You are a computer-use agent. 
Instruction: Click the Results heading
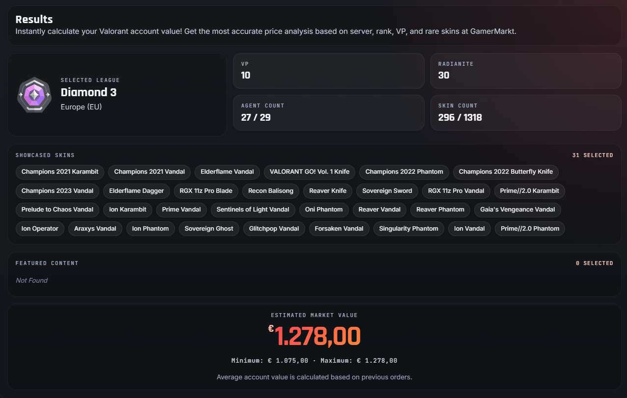tap(34, 20)
